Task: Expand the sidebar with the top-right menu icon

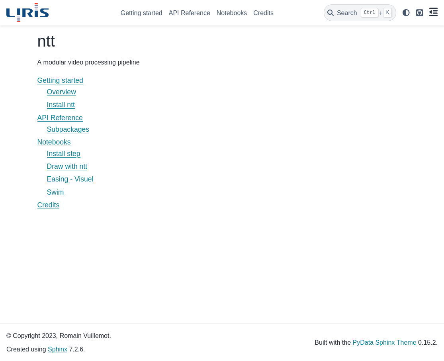Action: [x=433, y=12]
